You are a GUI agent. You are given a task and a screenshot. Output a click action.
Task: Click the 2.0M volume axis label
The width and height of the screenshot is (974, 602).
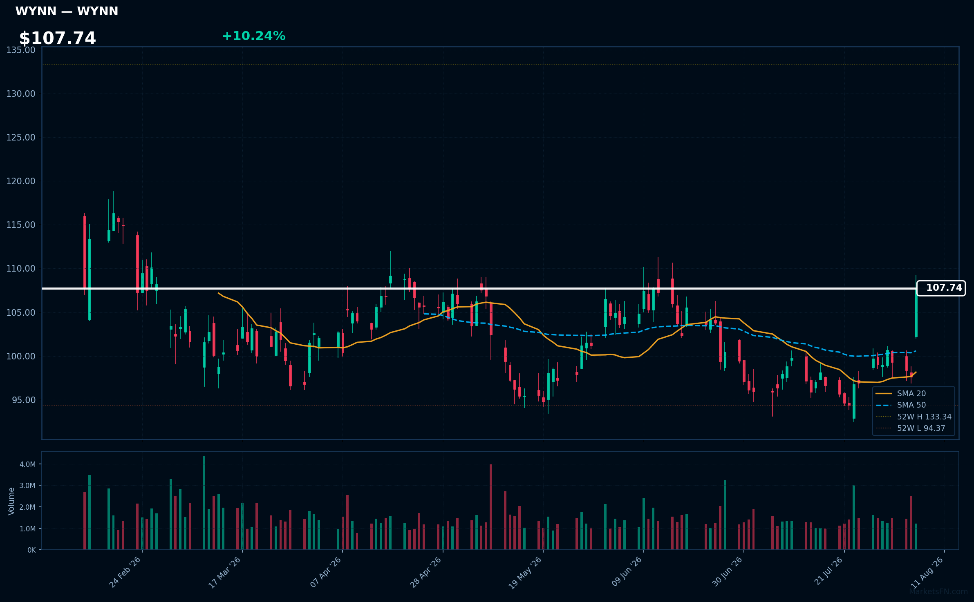(x=27, y=507)
